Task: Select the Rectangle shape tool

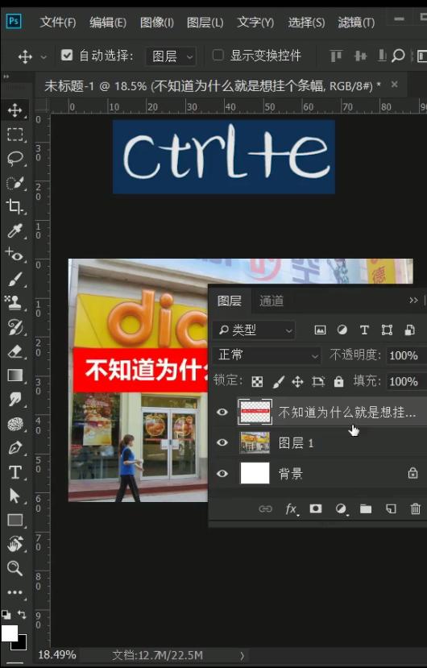Action: click(15, 521)
